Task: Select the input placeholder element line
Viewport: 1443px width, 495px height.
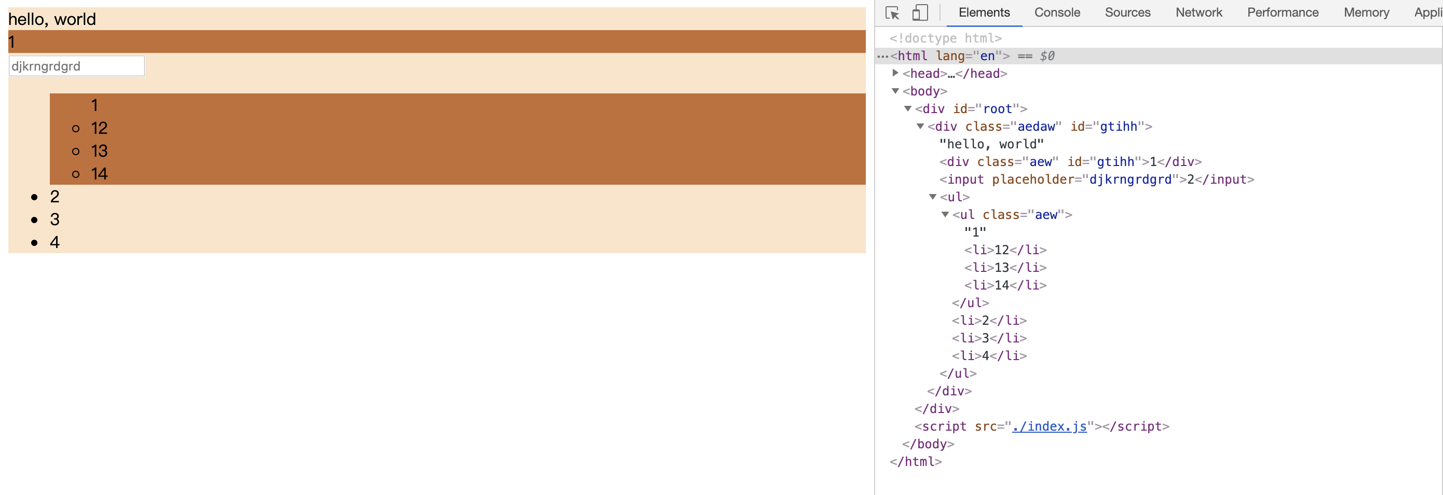Action: pos(1096,179)
